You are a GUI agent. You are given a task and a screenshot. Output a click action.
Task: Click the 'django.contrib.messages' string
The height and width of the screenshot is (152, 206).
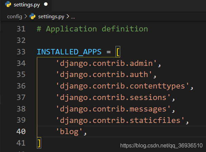click(x=113, y=109)
